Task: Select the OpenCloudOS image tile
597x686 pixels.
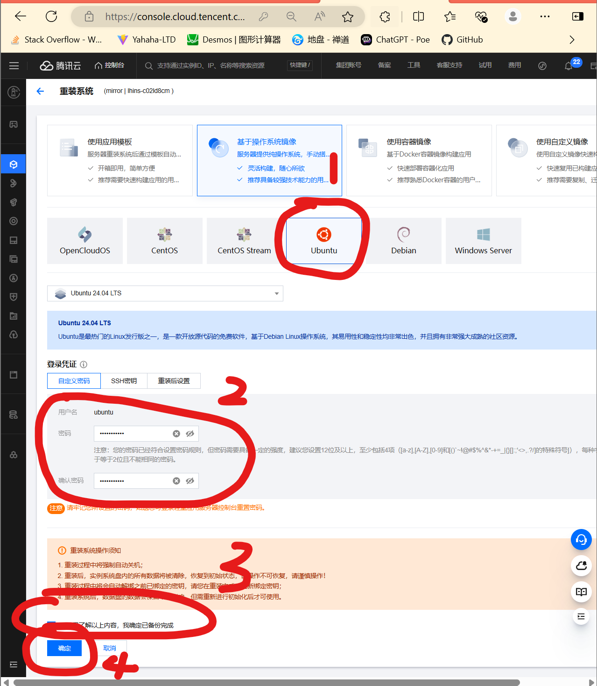Action: click(x=85, y=241)
